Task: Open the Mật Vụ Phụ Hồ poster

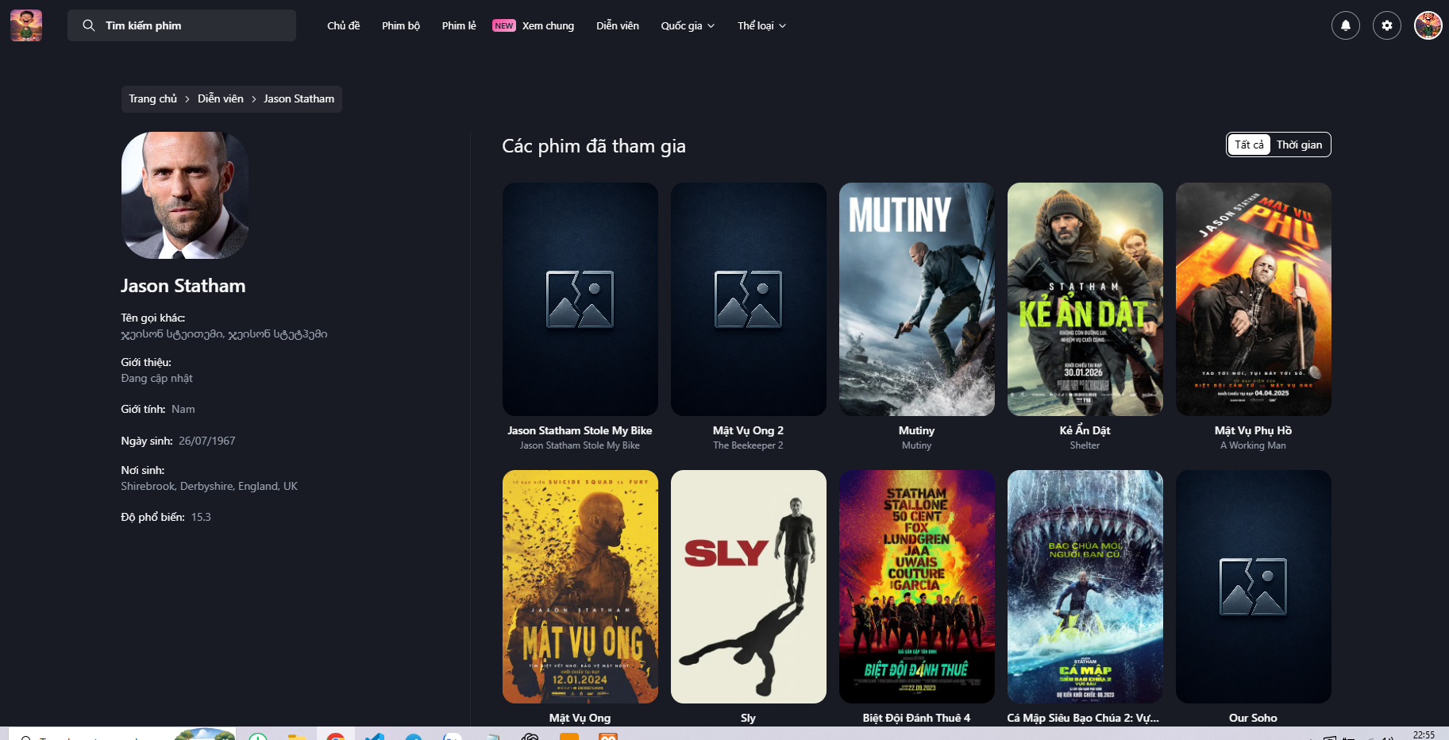Action: (x=1254, y=299)
